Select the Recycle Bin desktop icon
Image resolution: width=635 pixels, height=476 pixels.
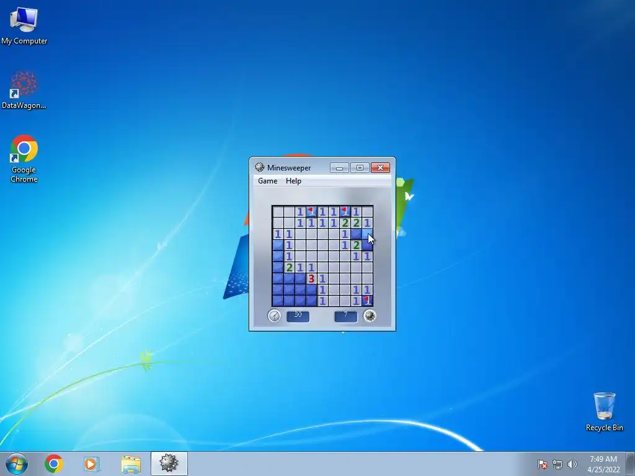(x=604, y=412)
